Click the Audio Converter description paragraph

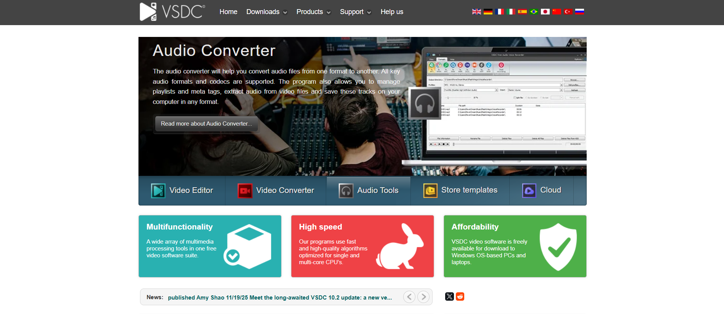tap(277, 86)
